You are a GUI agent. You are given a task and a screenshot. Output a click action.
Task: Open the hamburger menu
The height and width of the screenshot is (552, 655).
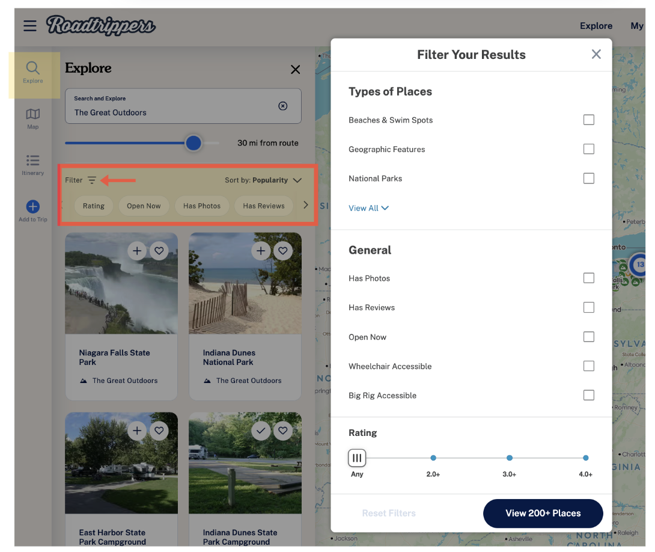(29, 26)
